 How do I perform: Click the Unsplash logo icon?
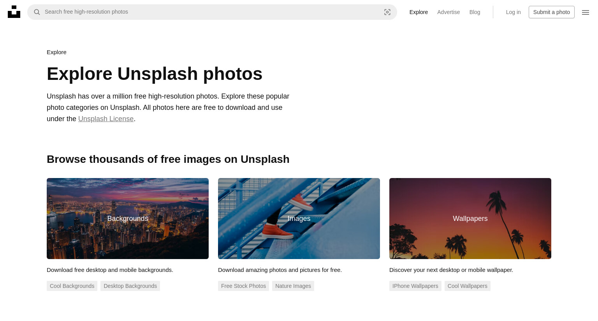pyautogui.click(x=14, y=12)
